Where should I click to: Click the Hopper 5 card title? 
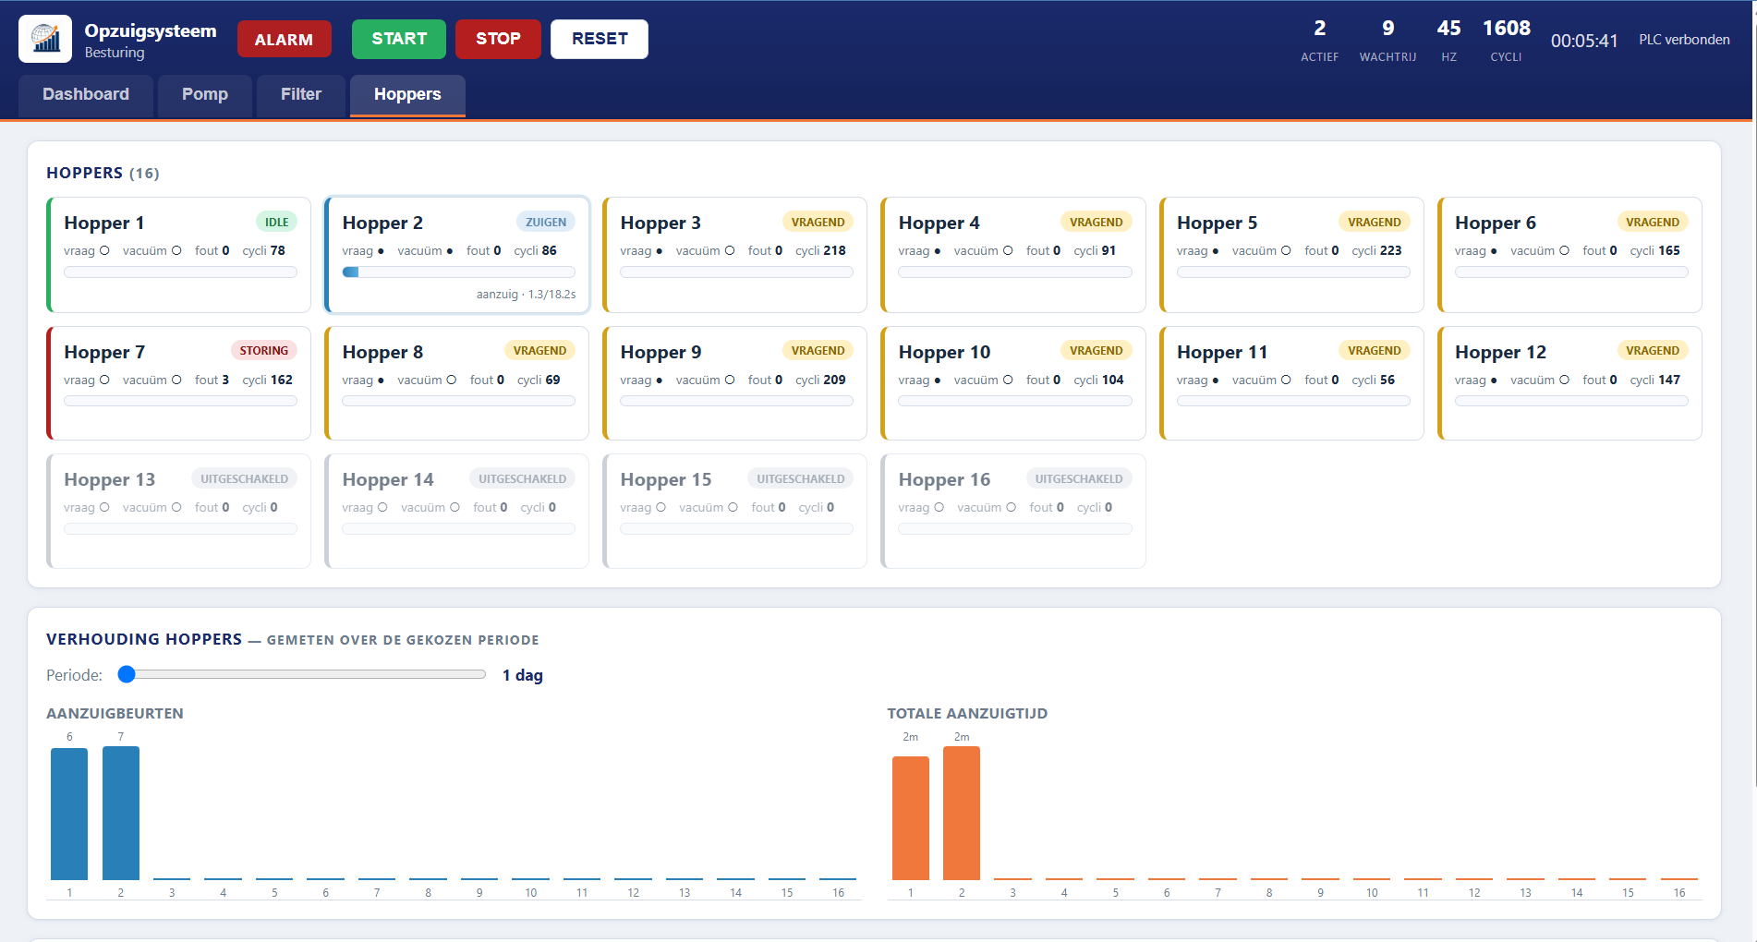pos(1217,223)
